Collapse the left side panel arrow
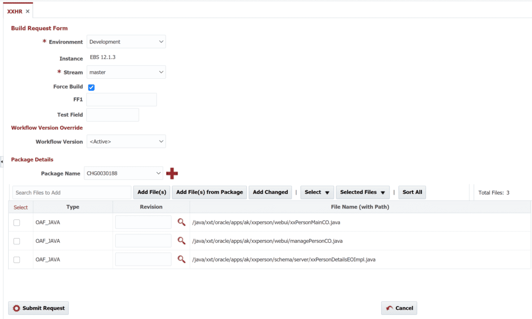Screen dimensions: 532x319 click(2, 162)
